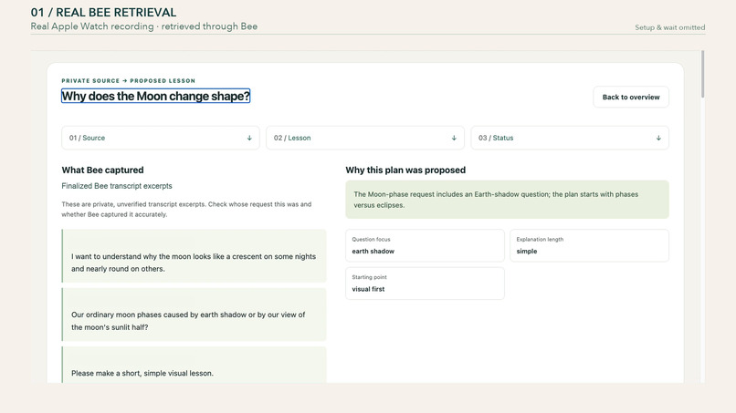Click the 01 / REAL BEE RETRIEVAL title
The height and width of the screenshot is (413, 736).
click(x=103, y=12)
